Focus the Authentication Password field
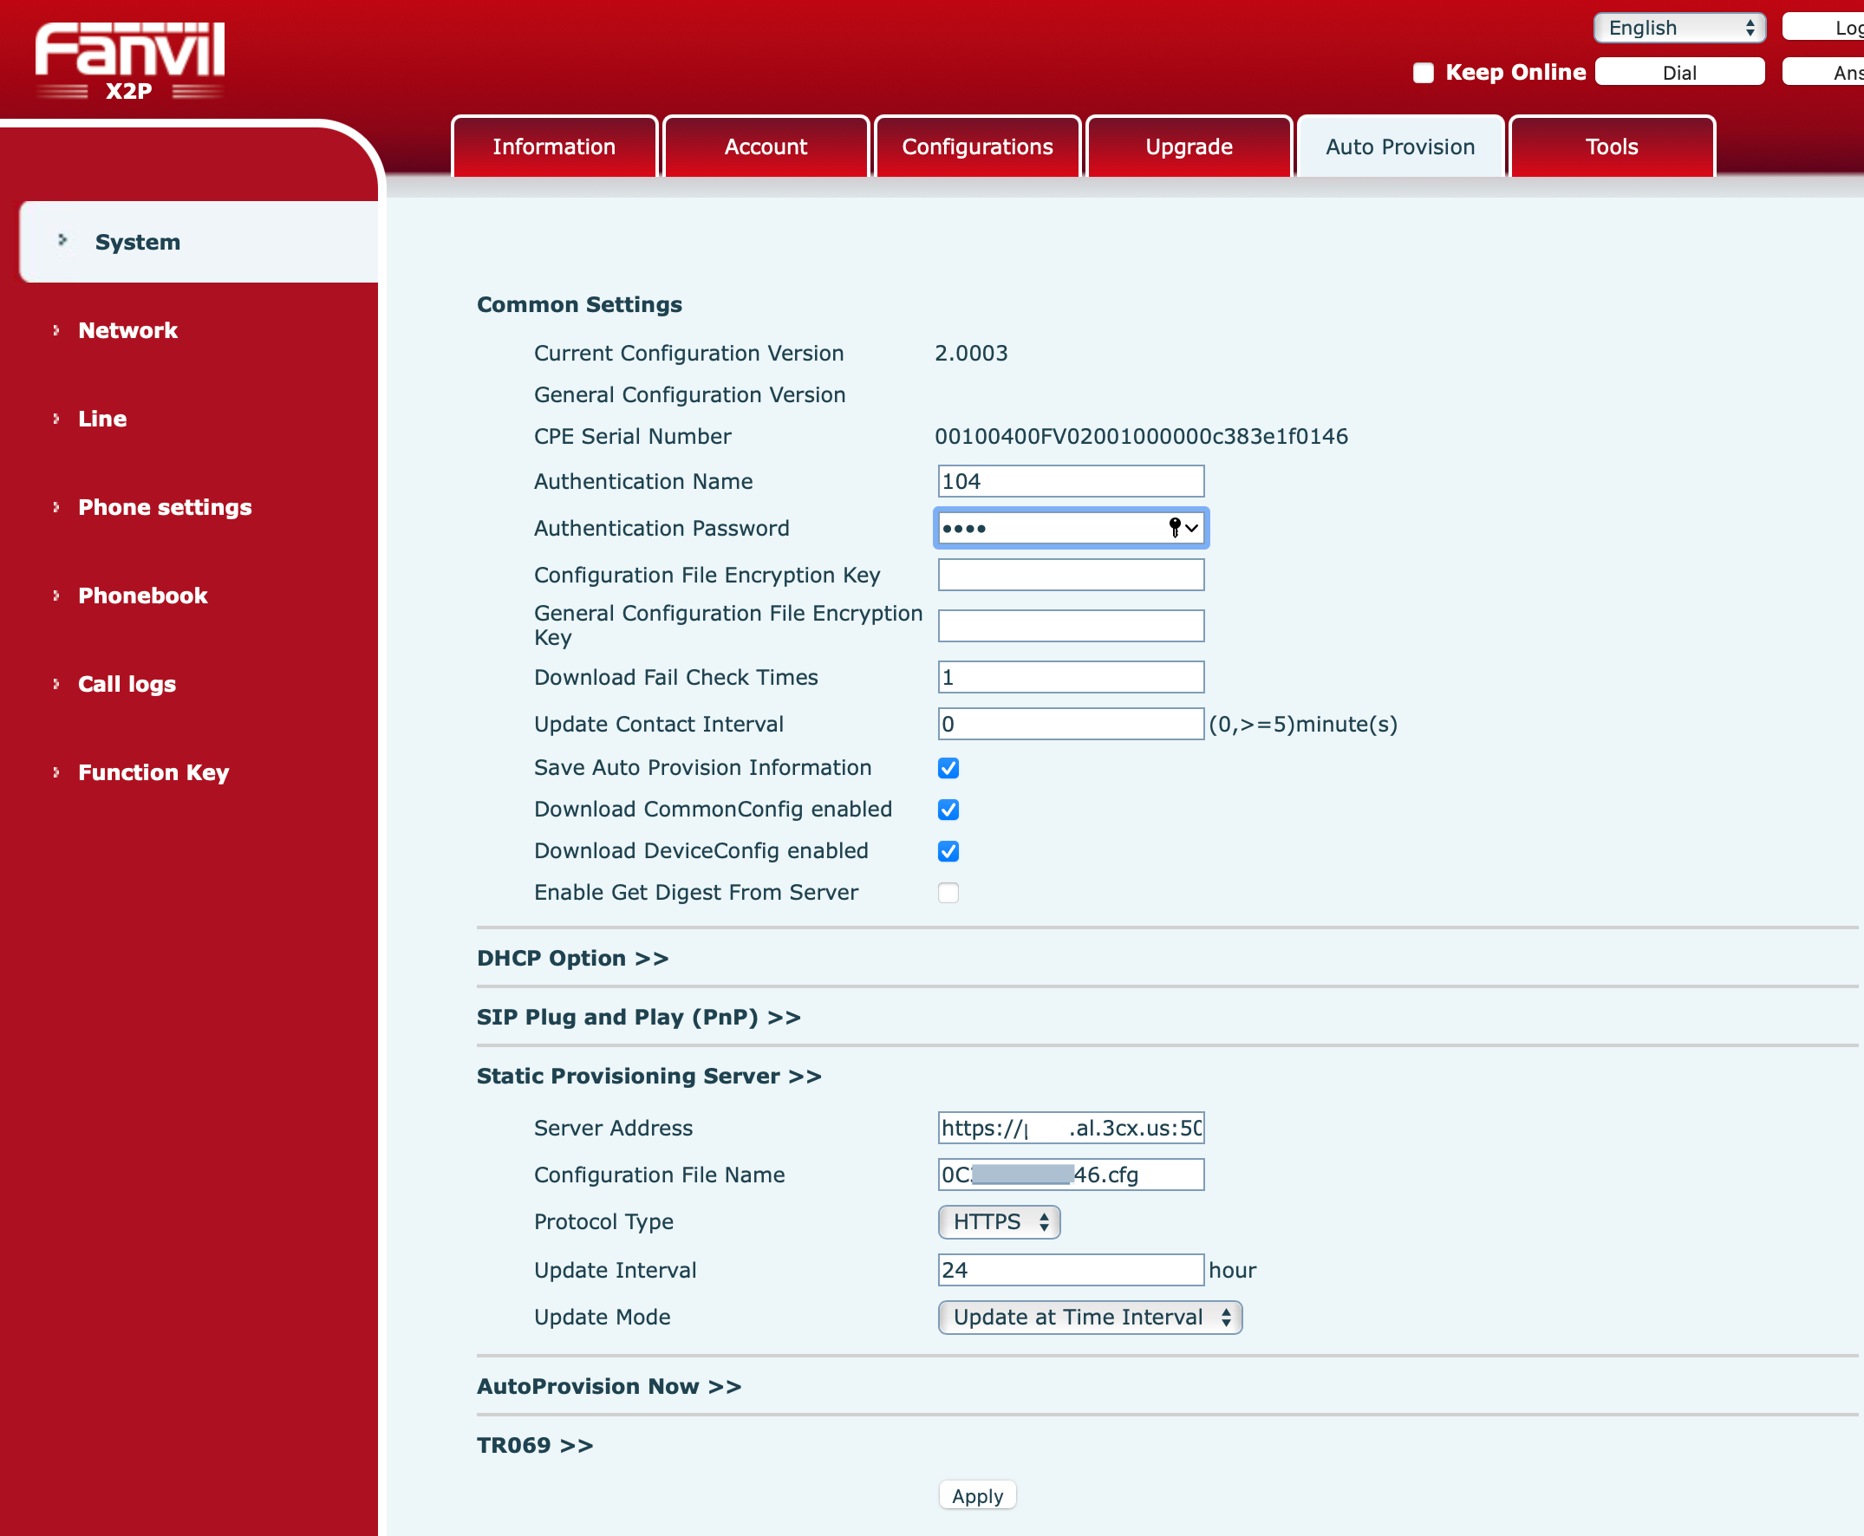The image size is (1864, 1536). click(1071, 528)
